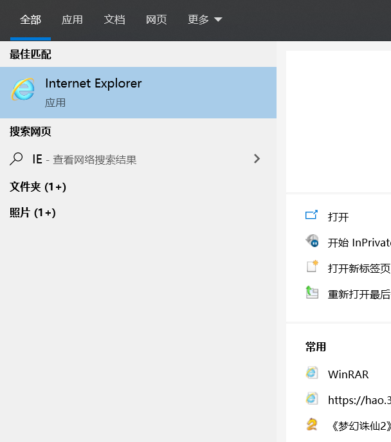391x442 pixels.
Task: Click the new tab page icon
Action: point(312,267)
